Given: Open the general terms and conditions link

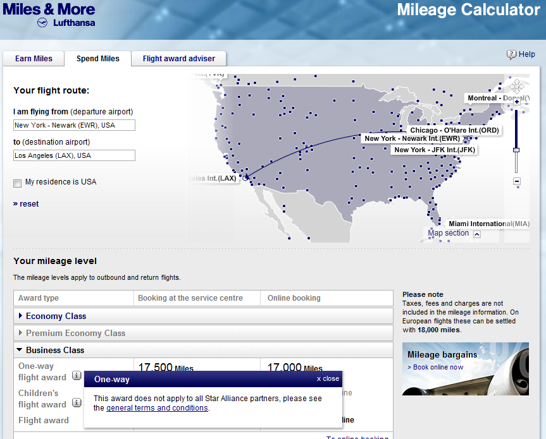Looking at the screenshot, I should pyautogui.click(x=157, y=408).
